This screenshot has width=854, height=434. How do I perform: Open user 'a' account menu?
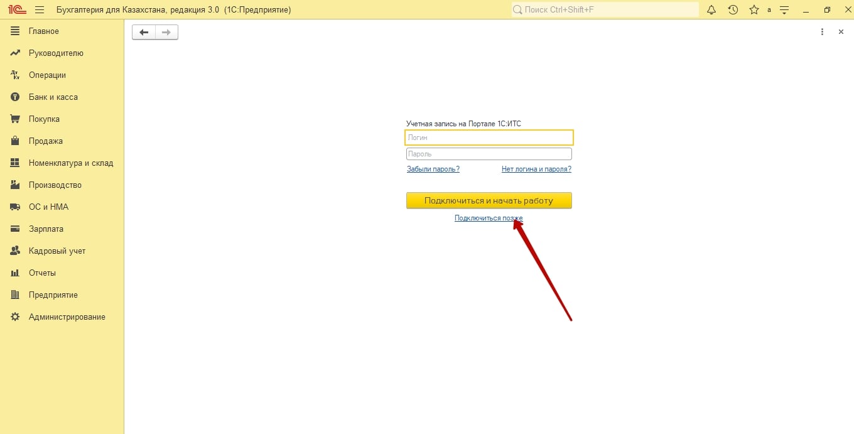pyautogui.click(x=769, y=10)
